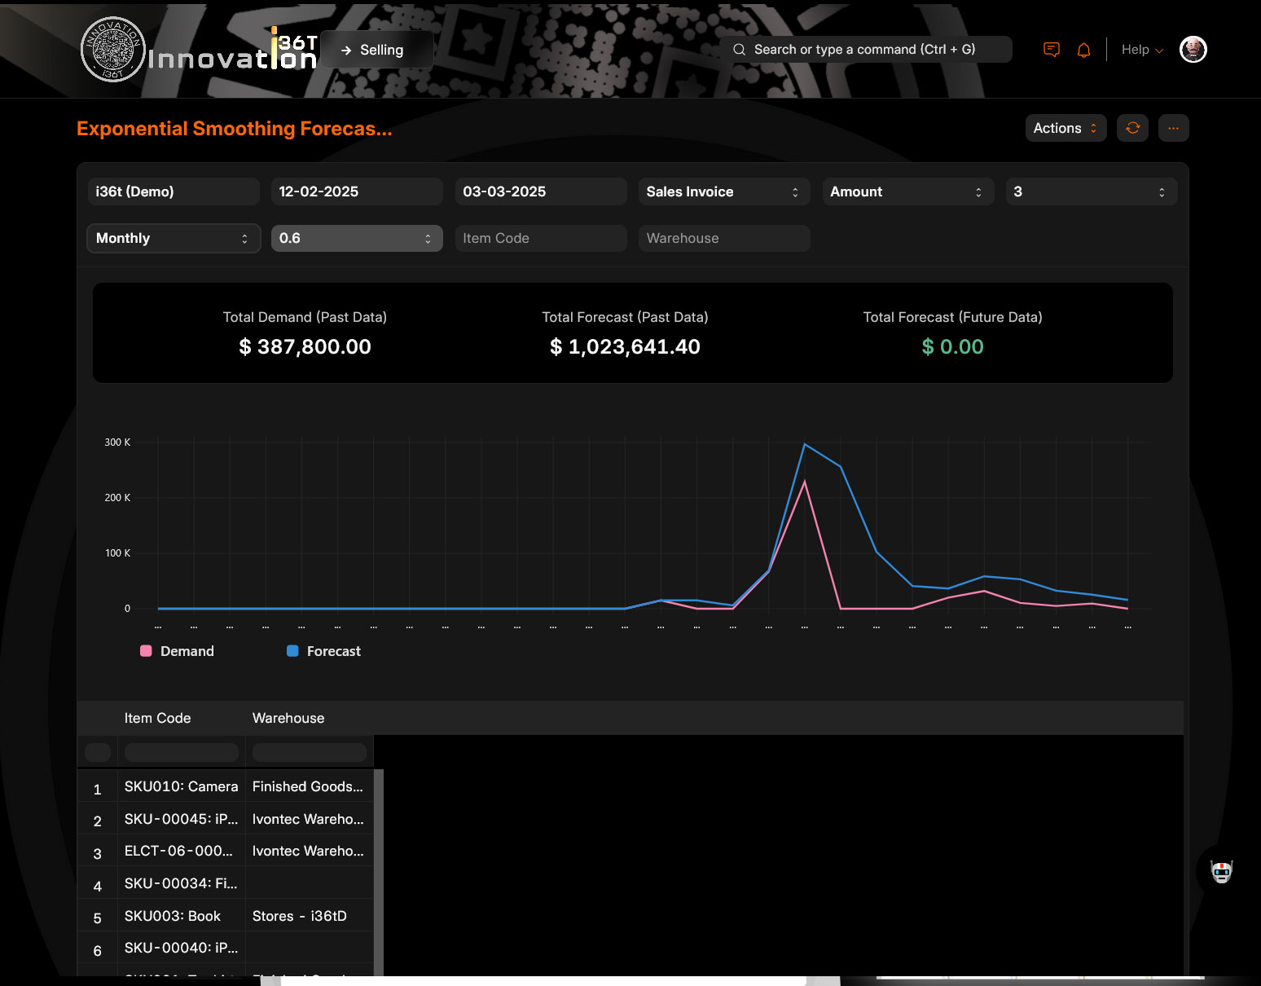Open the Help menu
This screenshot has width=1261, height=986.
[x=1141, y=50]
